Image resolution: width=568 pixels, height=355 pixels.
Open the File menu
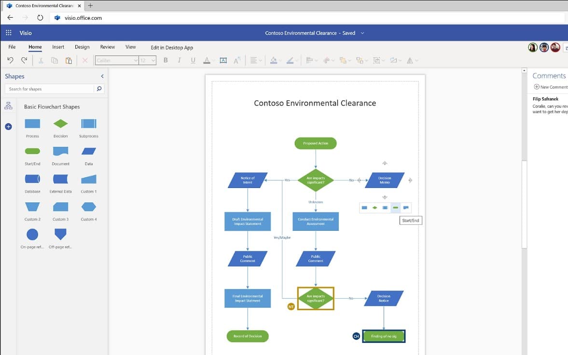pos(12,47)
